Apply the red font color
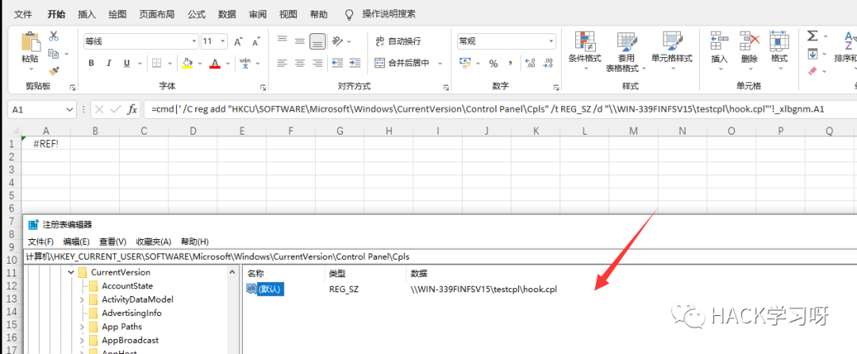The image size is (857, 354). tap(215, 63)
